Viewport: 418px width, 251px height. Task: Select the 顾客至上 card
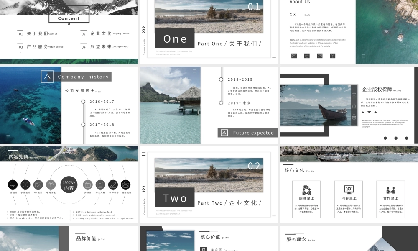point(306,199)
